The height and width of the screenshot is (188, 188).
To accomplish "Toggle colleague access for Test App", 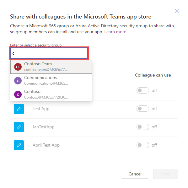I will click(x=143, y=109).
